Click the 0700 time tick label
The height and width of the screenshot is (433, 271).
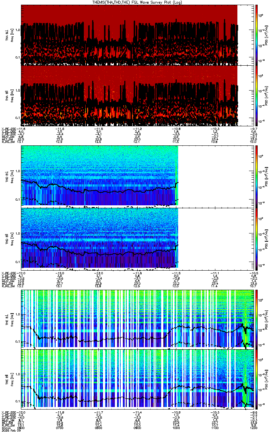(x=60, y=428)
